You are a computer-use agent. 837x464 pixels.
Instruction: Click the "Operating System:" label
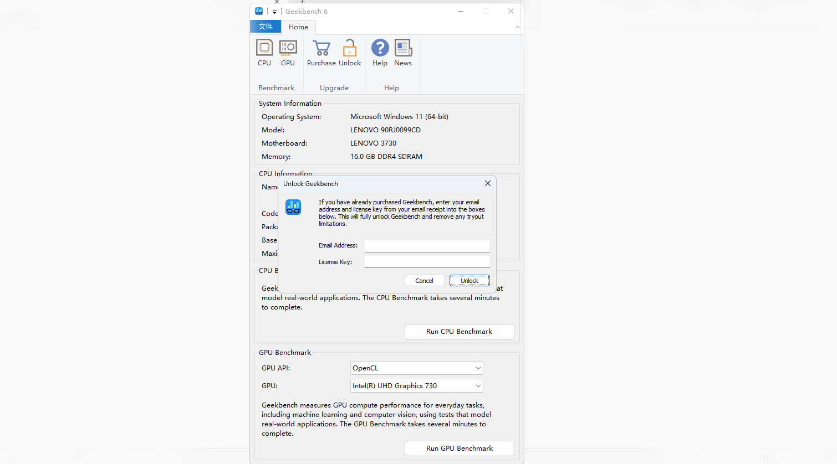(292, 117)
